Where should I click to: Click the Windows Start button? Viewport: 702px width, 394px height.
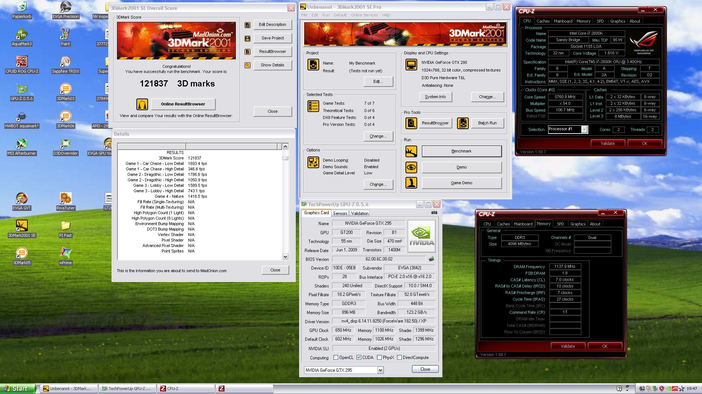point(18,389)
